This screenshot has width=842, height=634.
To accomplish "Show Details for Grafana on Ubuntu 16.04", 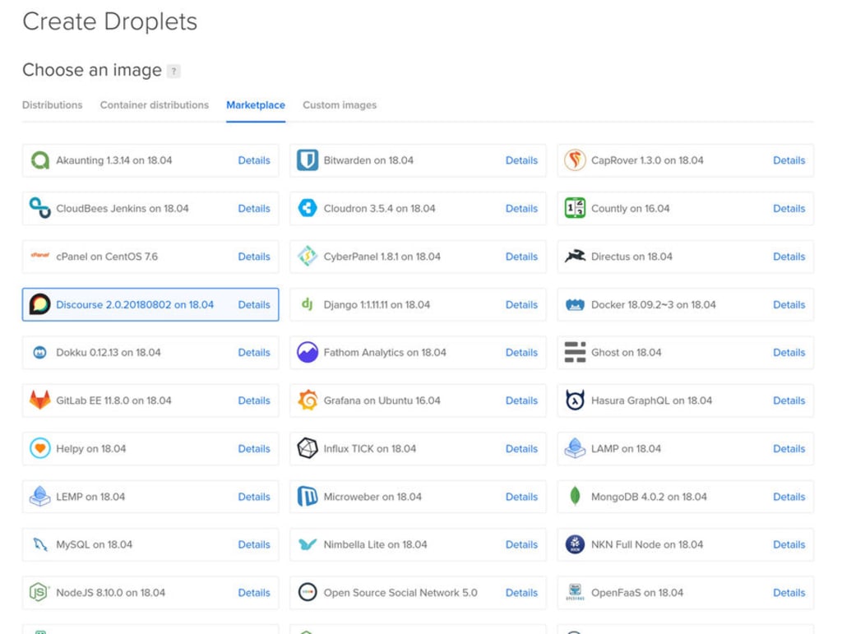I will (521, 400).
